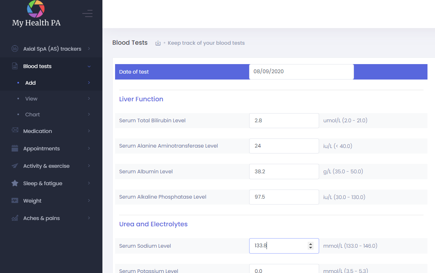Click the download icon beside Blood Tests heading
This screenshot has height=273, width=435.
click(158, 43)
